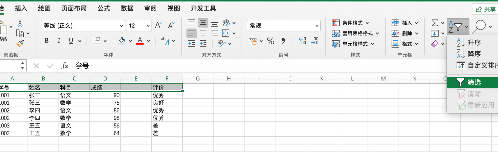Click the Clear eraser icon
The height and width of the screenshot is (152, 498).
pos(435,44)
